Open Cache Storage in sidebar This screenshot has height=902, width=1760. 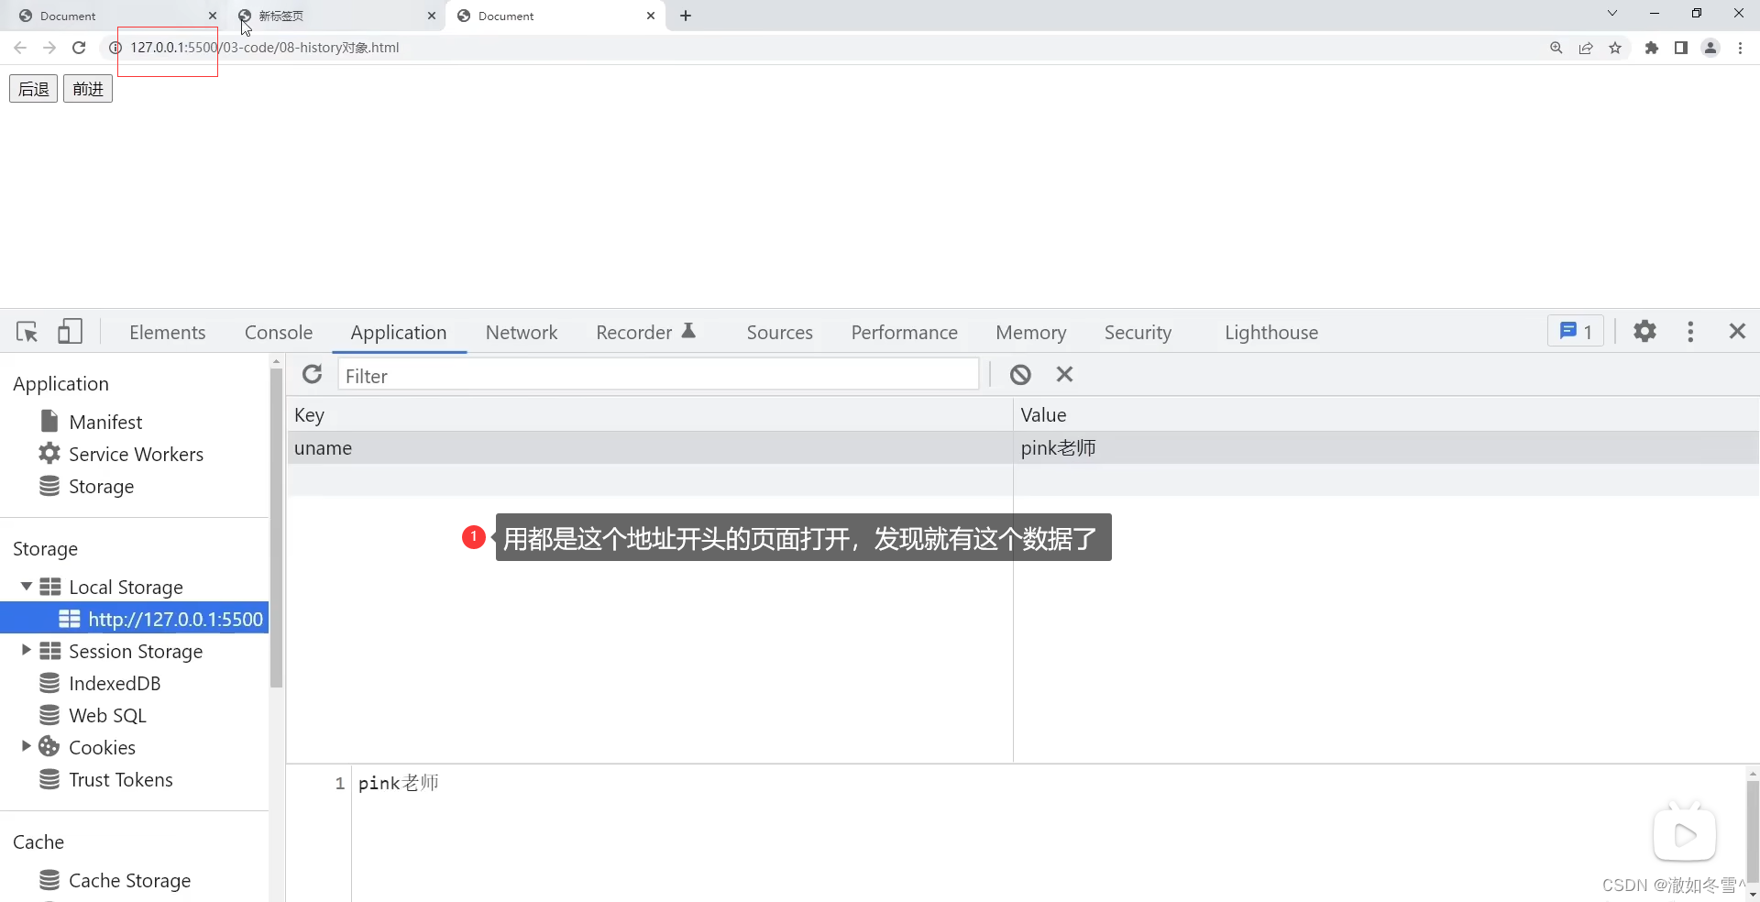coord(129,880)
